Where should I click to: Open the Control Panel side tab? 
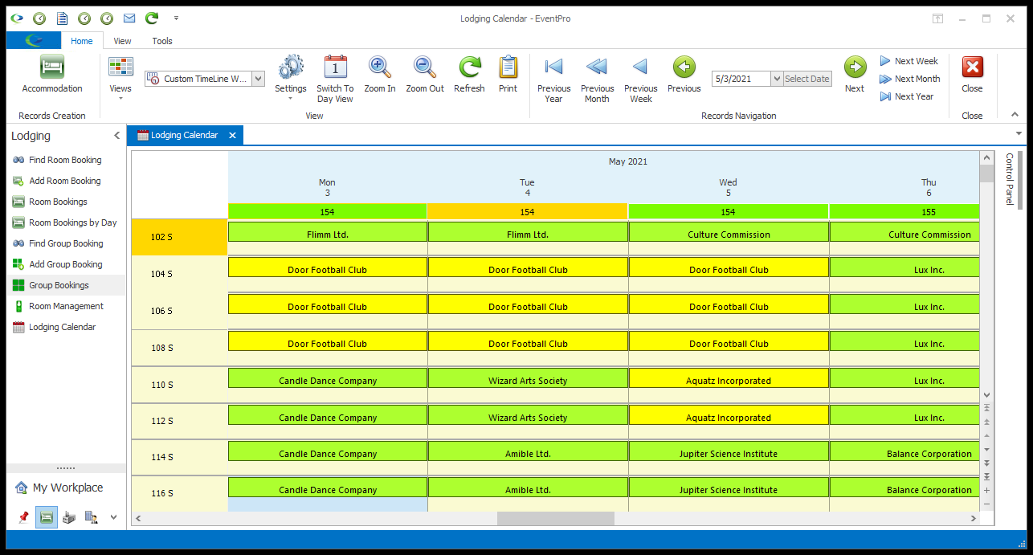[x=1010, y=178]
